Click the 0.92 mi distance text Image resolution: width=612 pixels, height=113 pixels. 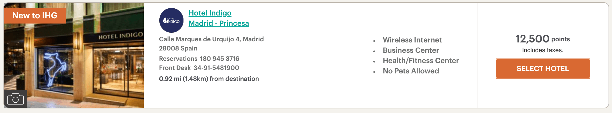(x=209, y=79)
